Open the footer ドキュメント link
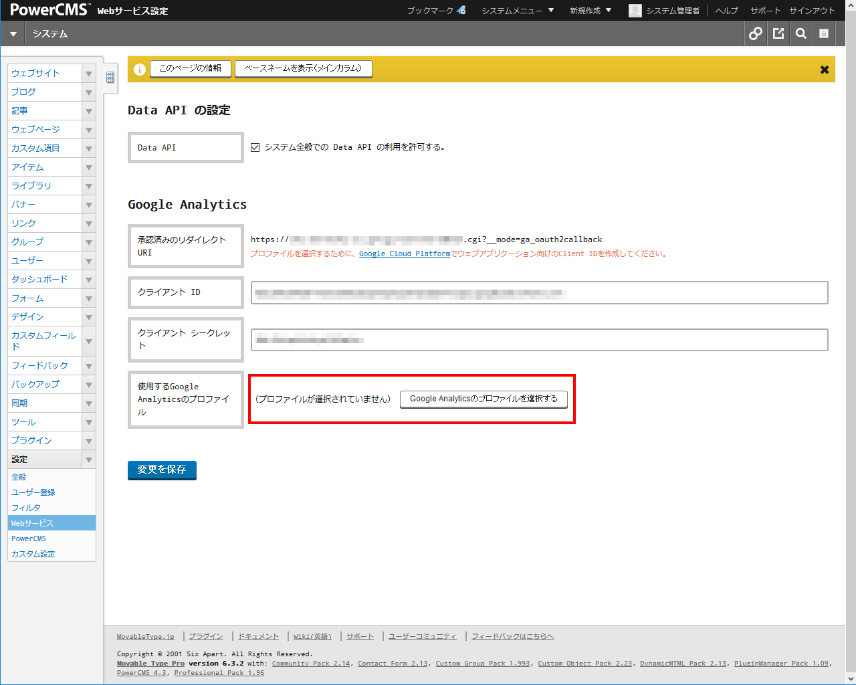Viewport: 856px width, 685px height. pos(259,636)
